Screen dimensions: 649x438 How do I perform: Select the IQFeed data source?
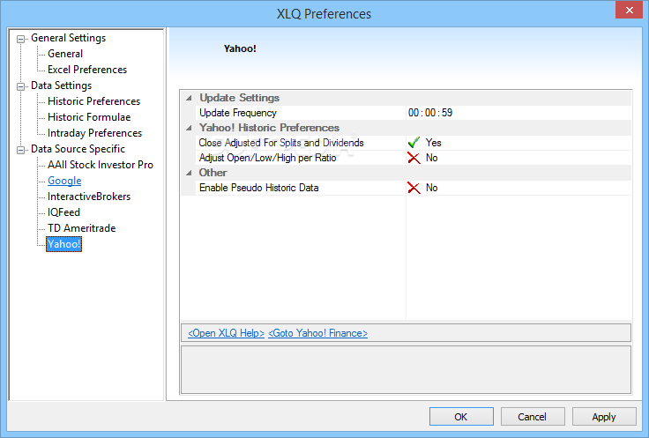[x=63, y=212]
